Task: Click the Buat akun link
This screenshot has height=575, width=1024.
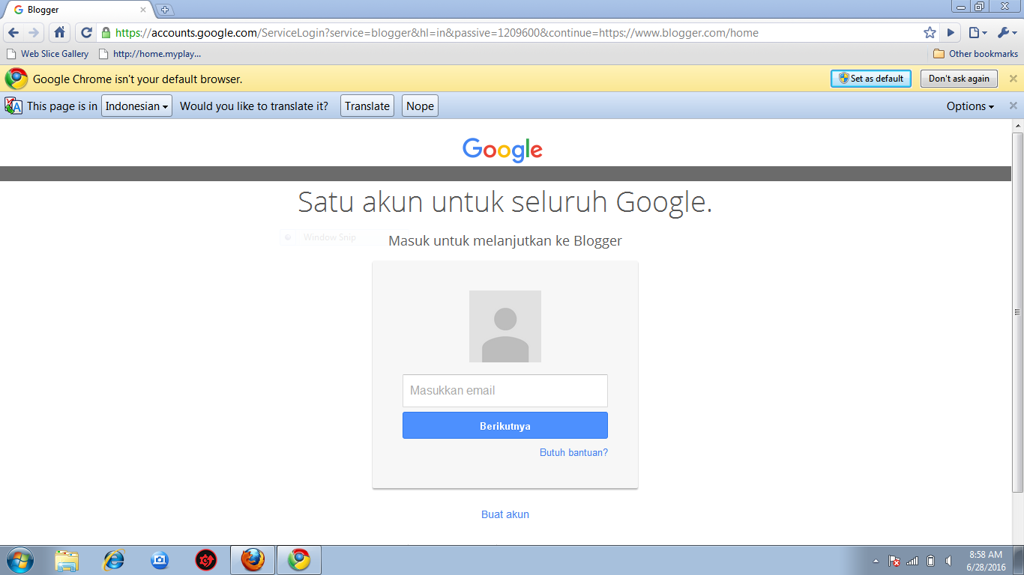Action: (x=505, y=514)
